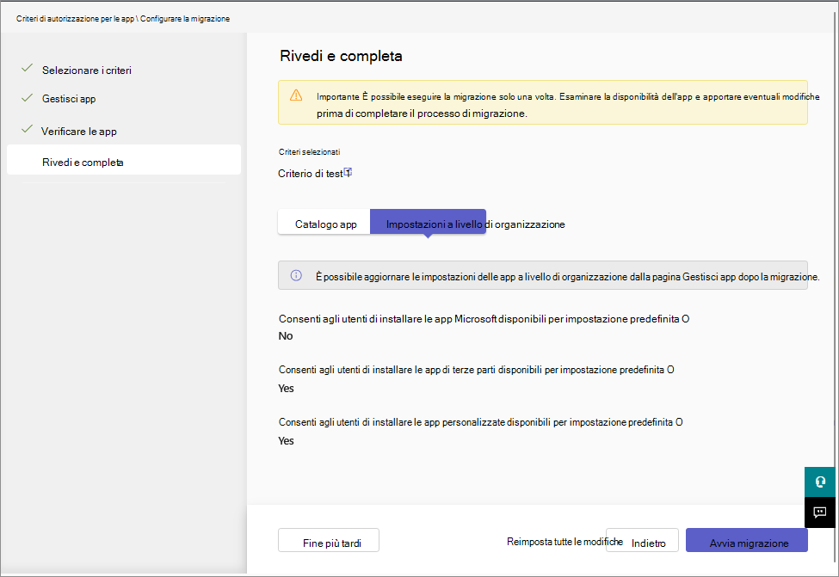Select Rivedi e completa step
Viewport: 839px width, 577px height.
point(124,160)
